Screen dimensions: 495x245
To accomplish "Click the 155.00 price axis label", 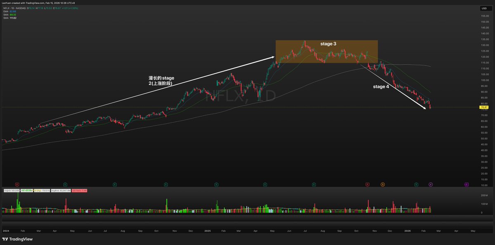I will point(484,16).
